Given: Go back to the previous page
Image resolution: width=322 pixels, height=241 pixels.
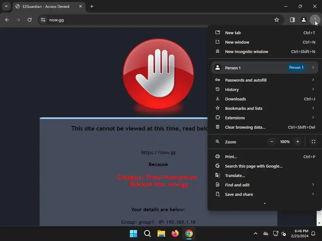Looking at the screenshot, I should coord(7,20).
